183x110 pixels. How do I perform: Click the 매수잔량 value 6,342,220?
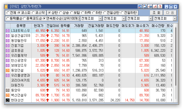pos(158,51)
